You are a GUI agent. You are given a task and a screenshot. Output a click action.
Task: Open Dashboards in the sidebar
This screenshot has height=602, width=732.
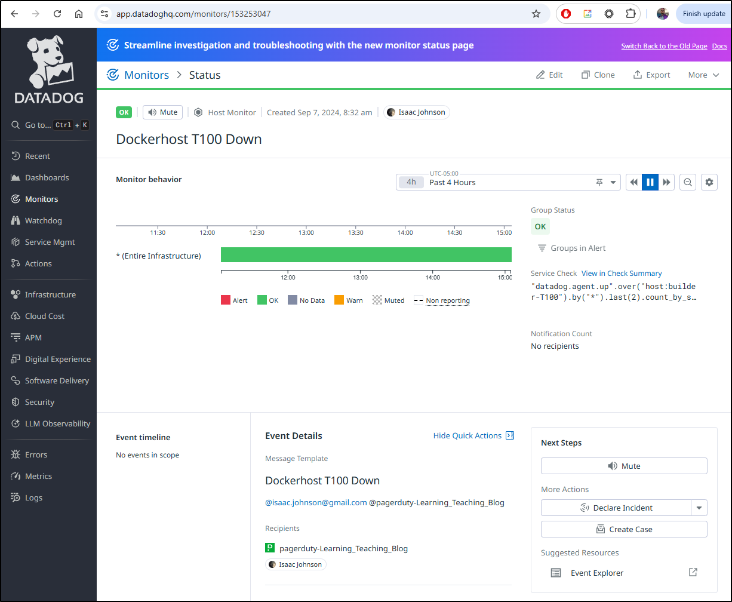(x=47, y=177)
